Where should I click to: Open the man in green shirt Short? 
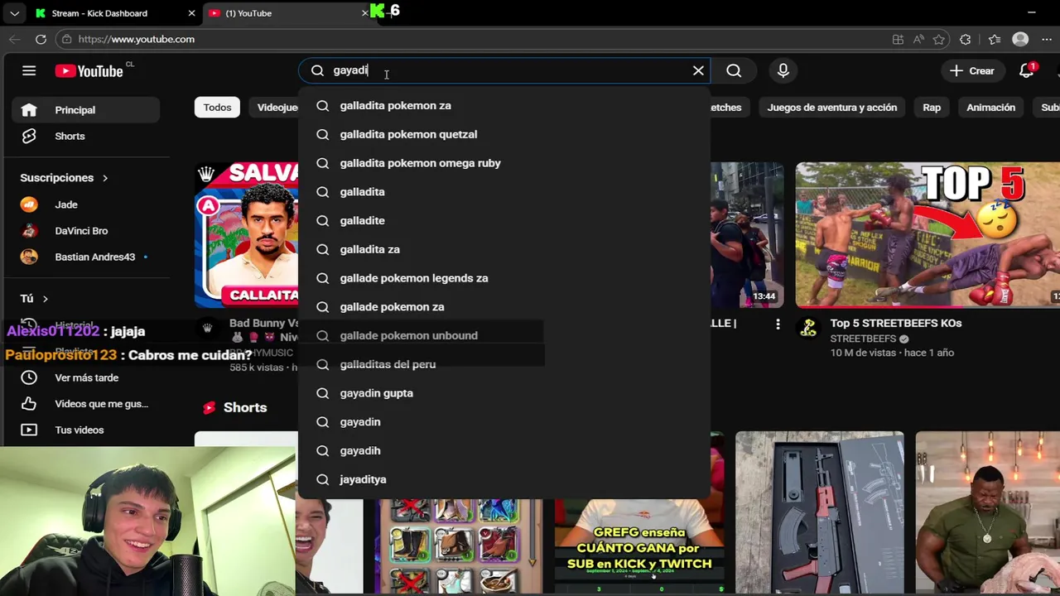click(x=987, y=512)
